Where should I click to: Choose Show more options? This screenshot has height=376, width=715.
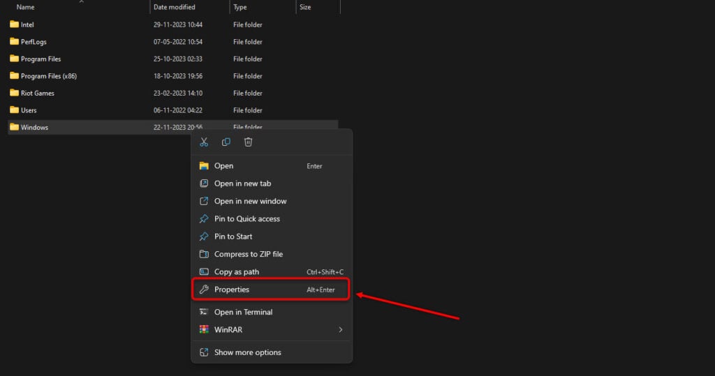tap(272, 352)
